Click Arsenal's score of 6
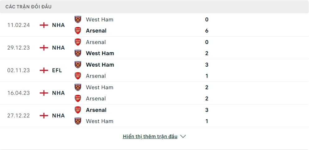Viewport: 309px width, 150px height. click(207, 31)
